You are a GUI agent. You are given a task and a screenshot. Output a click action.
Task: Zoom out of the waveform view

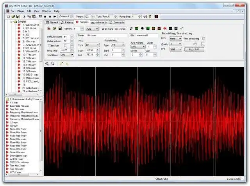tap(53, 64)
